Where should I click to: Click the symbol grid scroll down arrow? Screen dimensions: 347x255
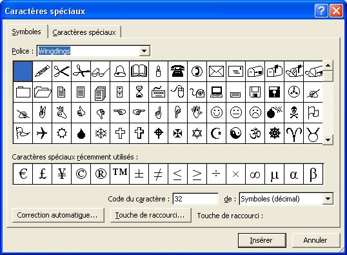328,140
